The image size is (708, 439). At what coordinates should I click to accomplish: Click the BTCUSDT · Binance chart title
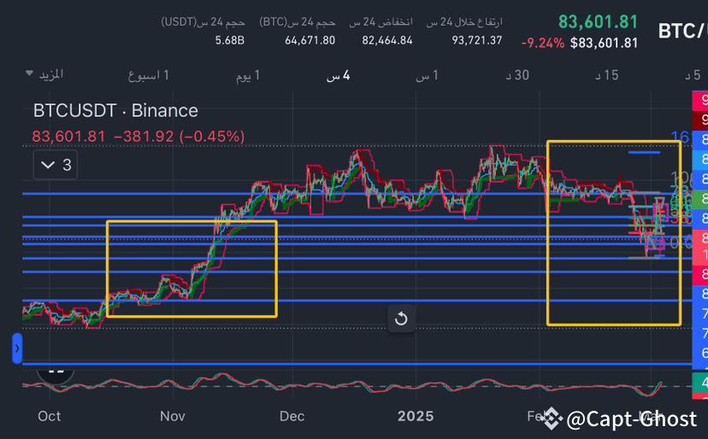115,110
